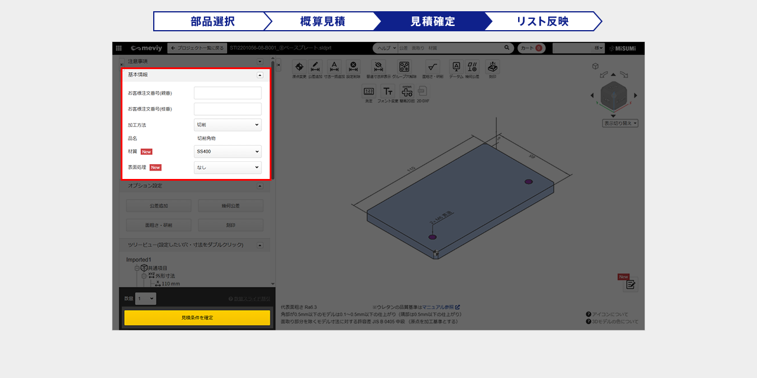Open the フォント変更 font change tool
Screen dimensions: 757x378
pos(387,92)
